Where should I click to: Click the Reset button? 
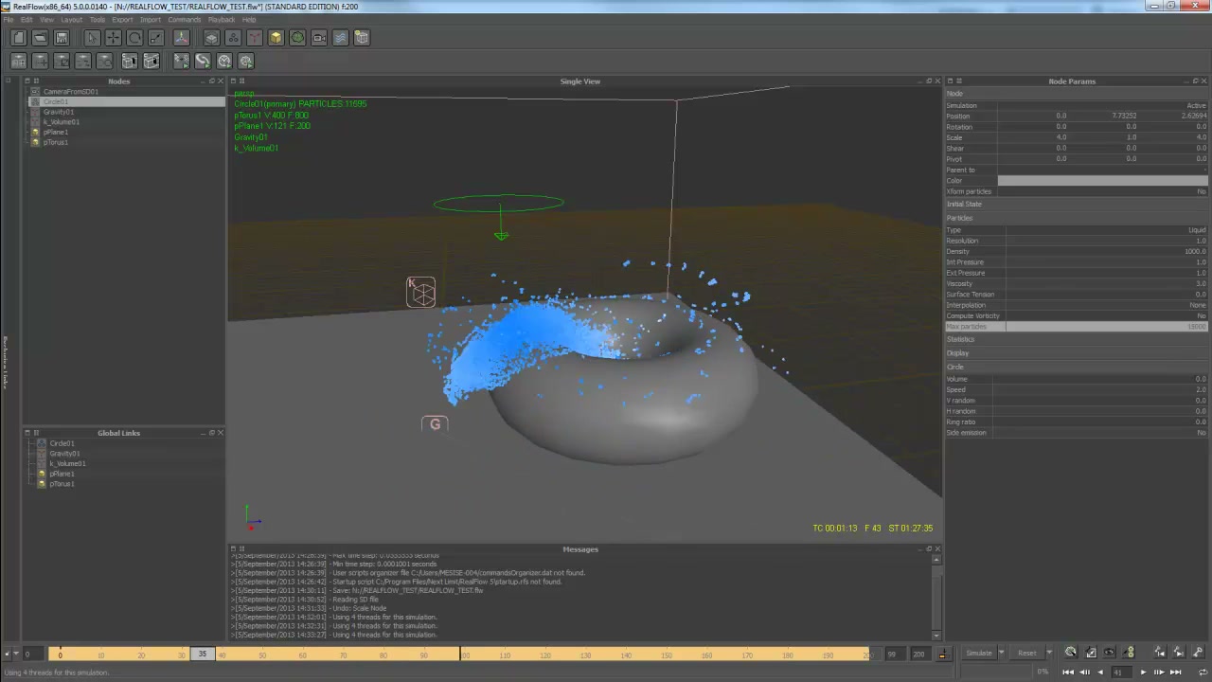(1027, 653)
